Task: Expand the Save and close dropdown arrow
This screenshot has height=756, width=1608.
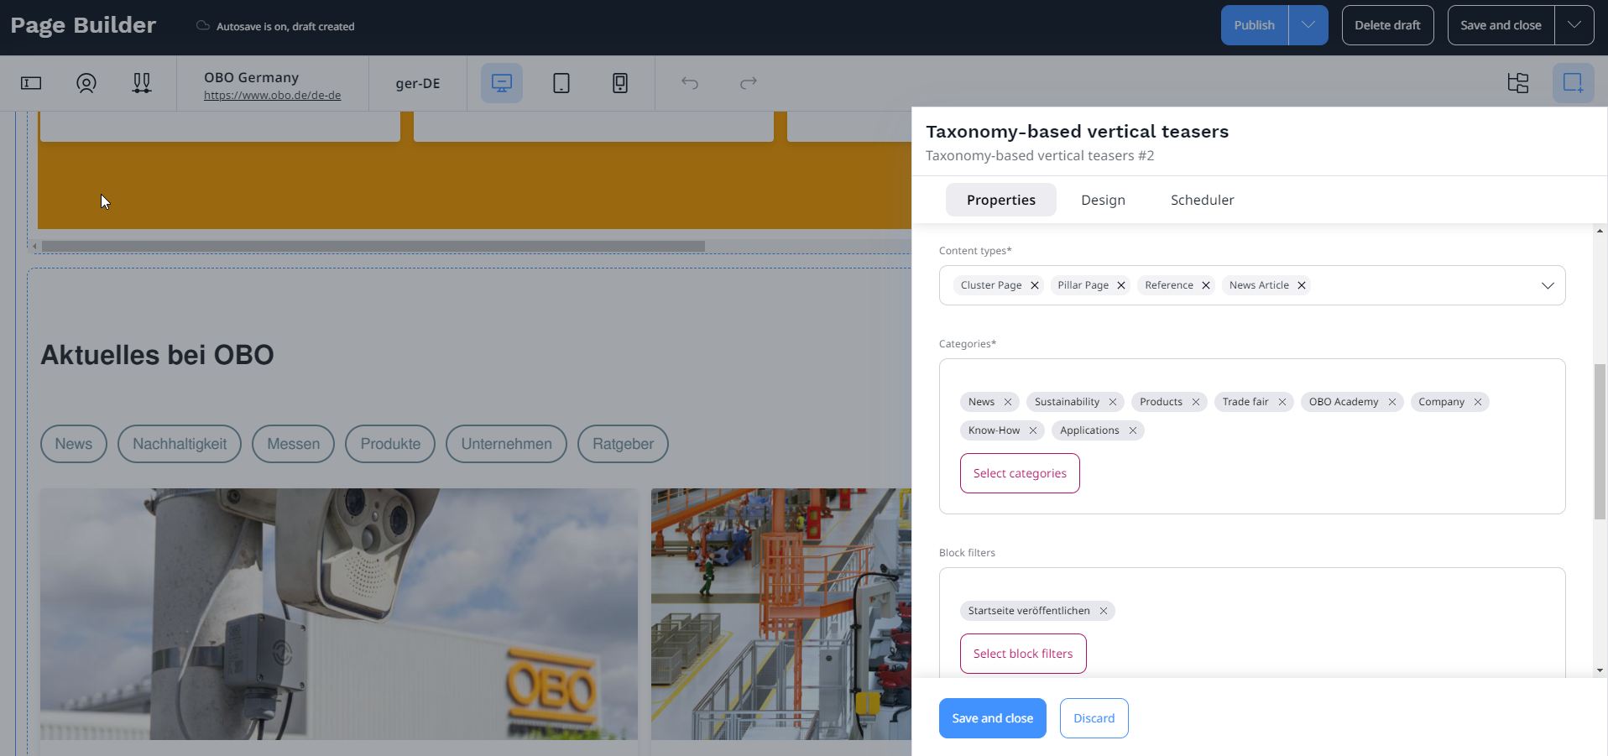Action: pyautogui.click(x=1574, y=24)
